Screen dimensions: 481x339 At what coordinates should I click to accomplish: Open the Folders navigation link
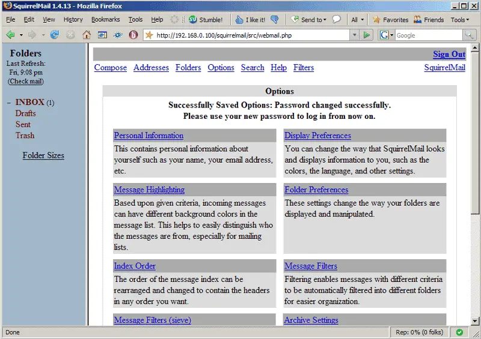tap(188, 67)
